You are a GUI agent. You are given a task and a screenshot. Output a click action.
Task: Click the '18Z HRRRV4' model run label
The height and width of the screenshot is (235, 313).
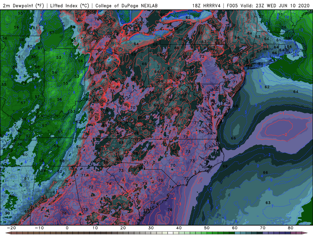click(207, 5)
